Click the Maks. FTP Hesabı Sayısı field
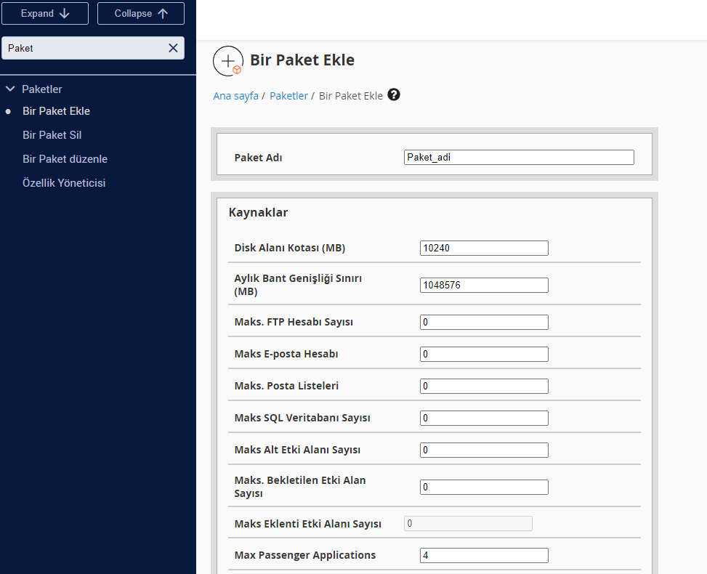 point(484,322)
